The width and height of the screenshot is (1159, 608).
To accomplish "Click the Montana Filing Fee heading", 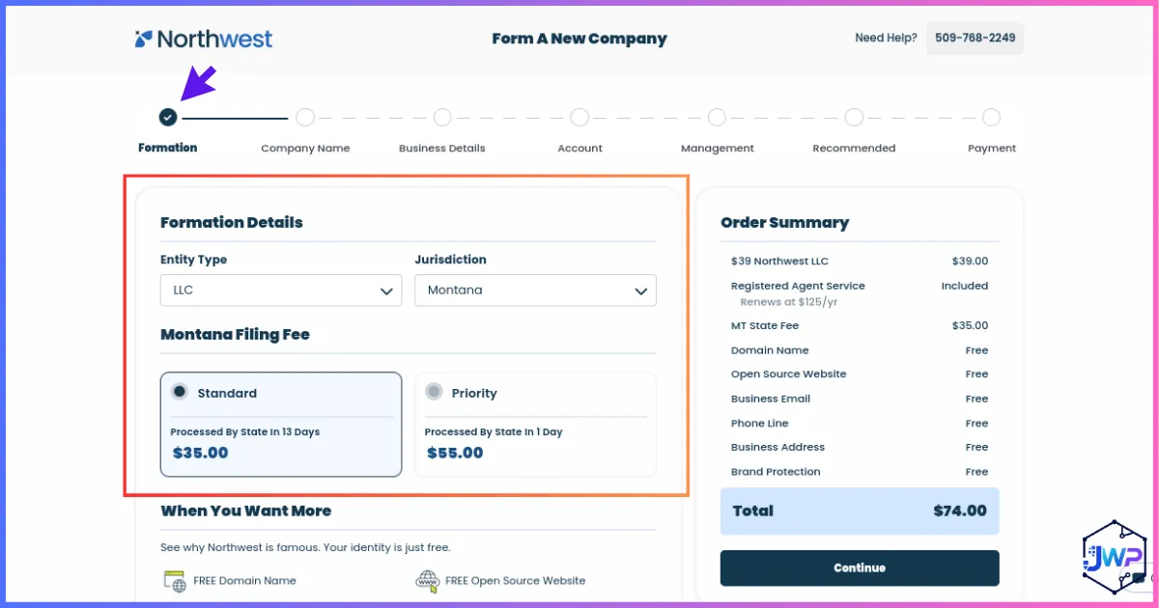I will pyautogui.click(x=235, y=335).
